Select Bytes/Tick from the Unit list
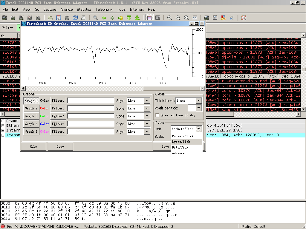 [181, 142]
